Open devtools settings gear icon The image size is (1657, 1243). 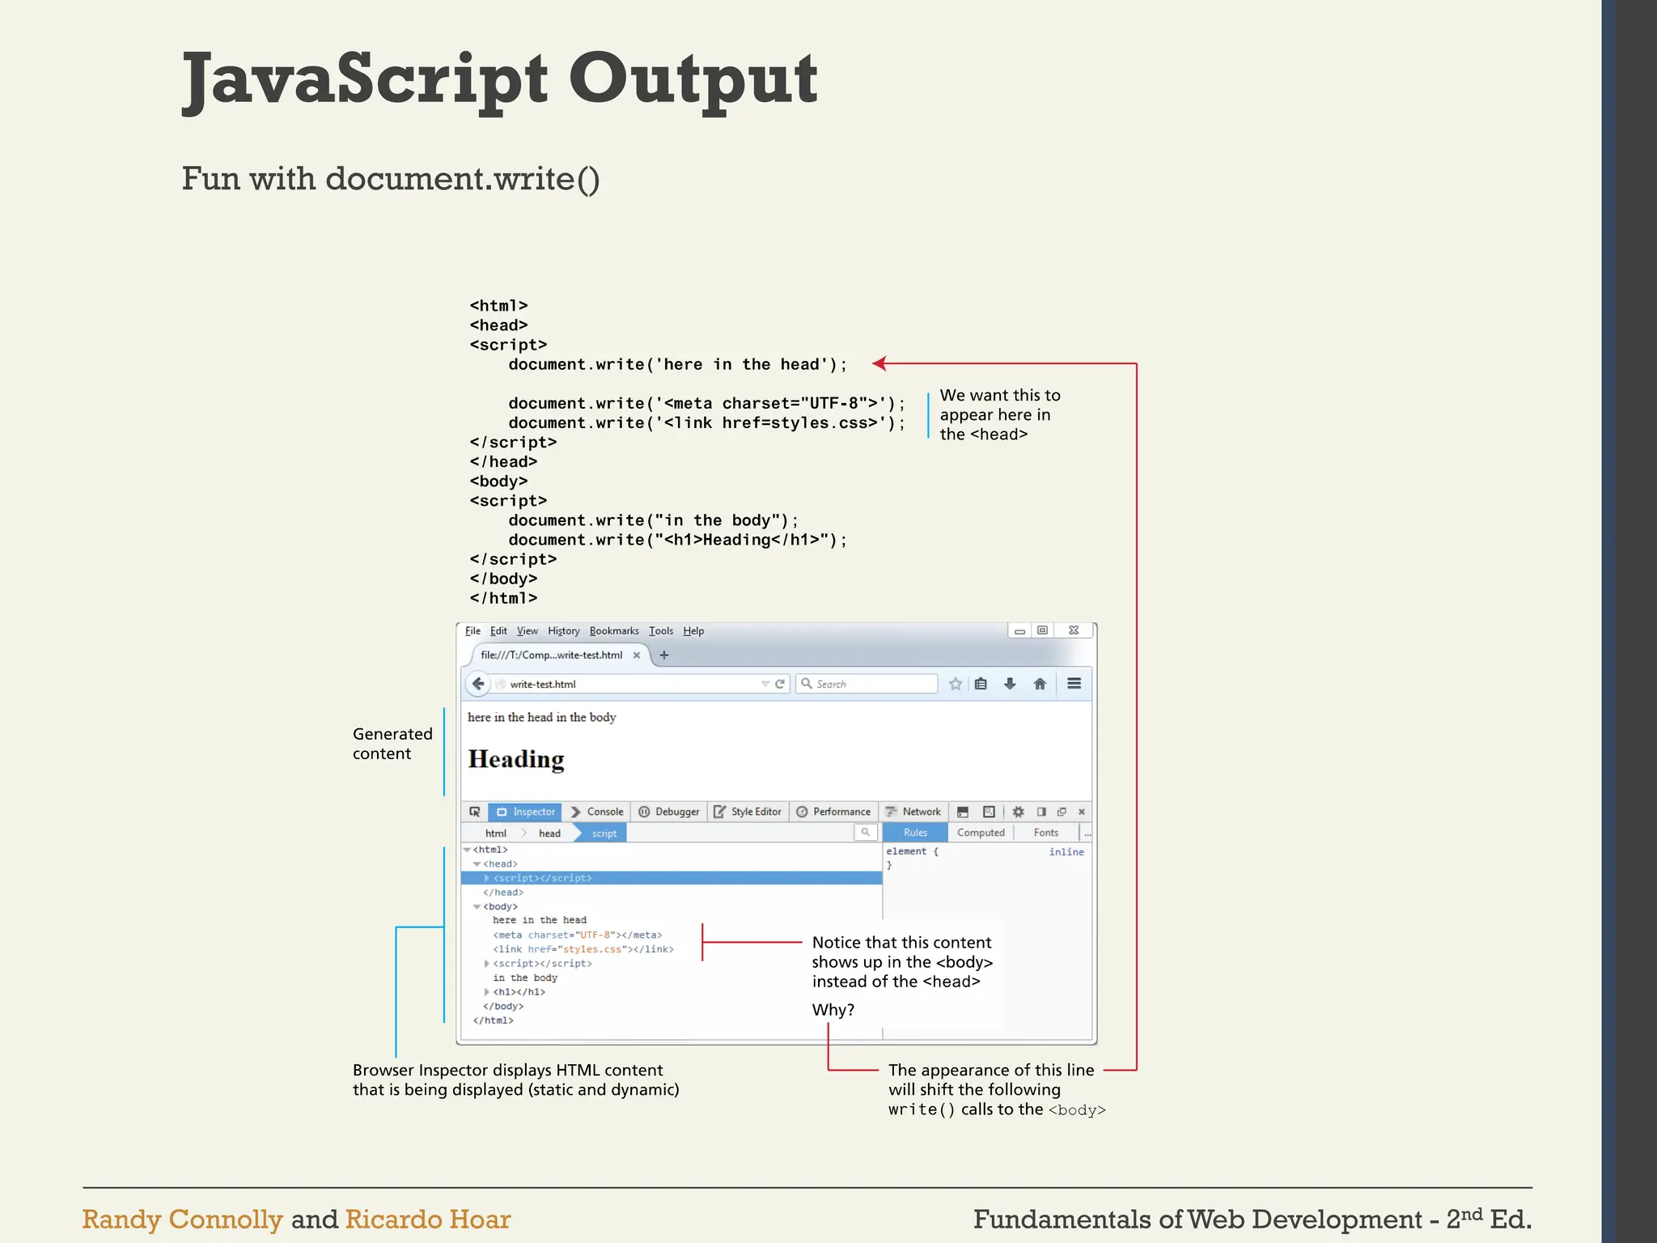(x=1019, y=812)
